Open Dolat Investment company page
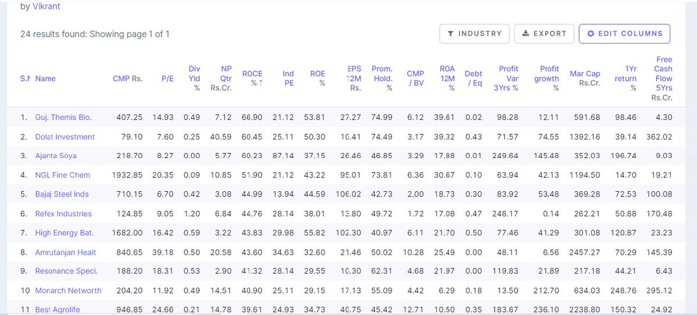Viewport: 697px width, 315px height. [x=65, y=137]
